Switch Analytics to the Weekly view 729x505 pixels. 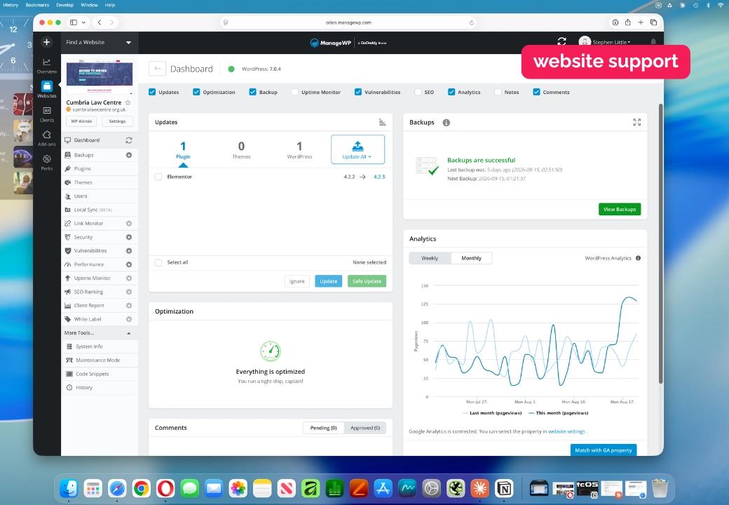pyautogui.click(x=430, y=258)
